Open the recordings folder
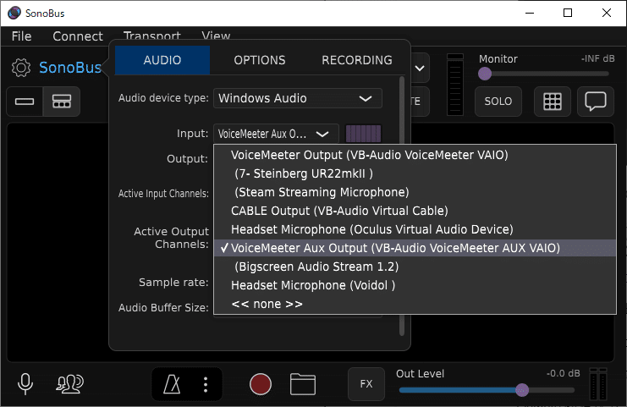The width and height of the screenshot is (627, 407). [x=303, y=384]
